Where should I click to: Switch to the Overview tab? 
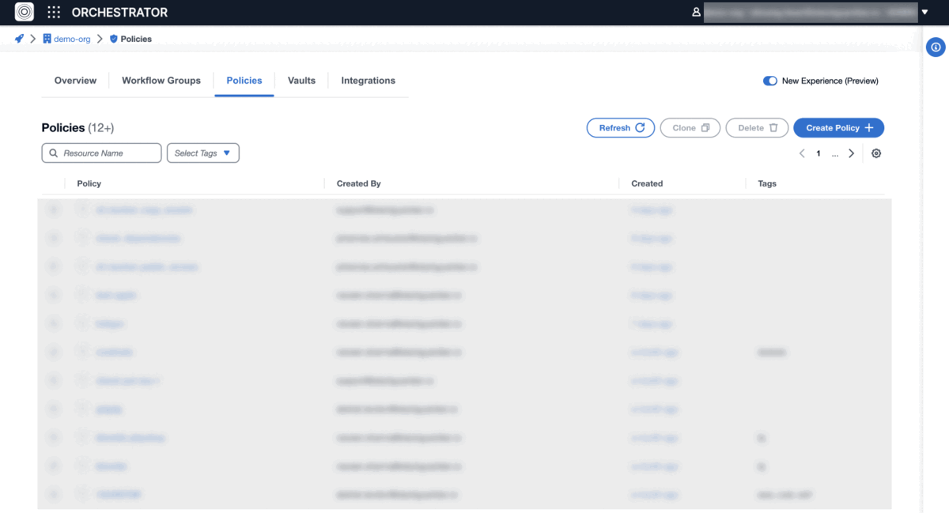click(x=75, y=81)
